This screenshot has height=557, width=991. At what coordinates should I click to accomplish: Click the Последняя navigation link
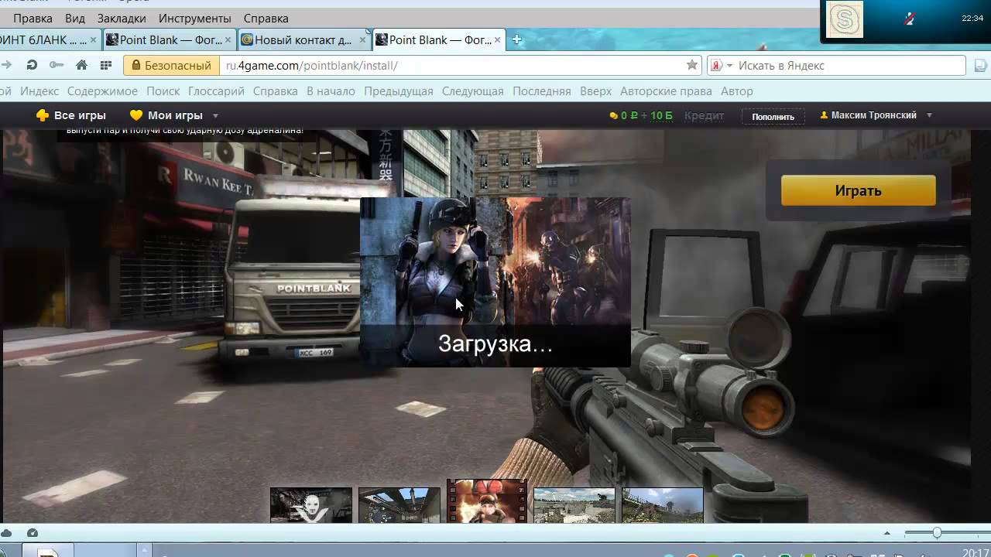[541, 91]
